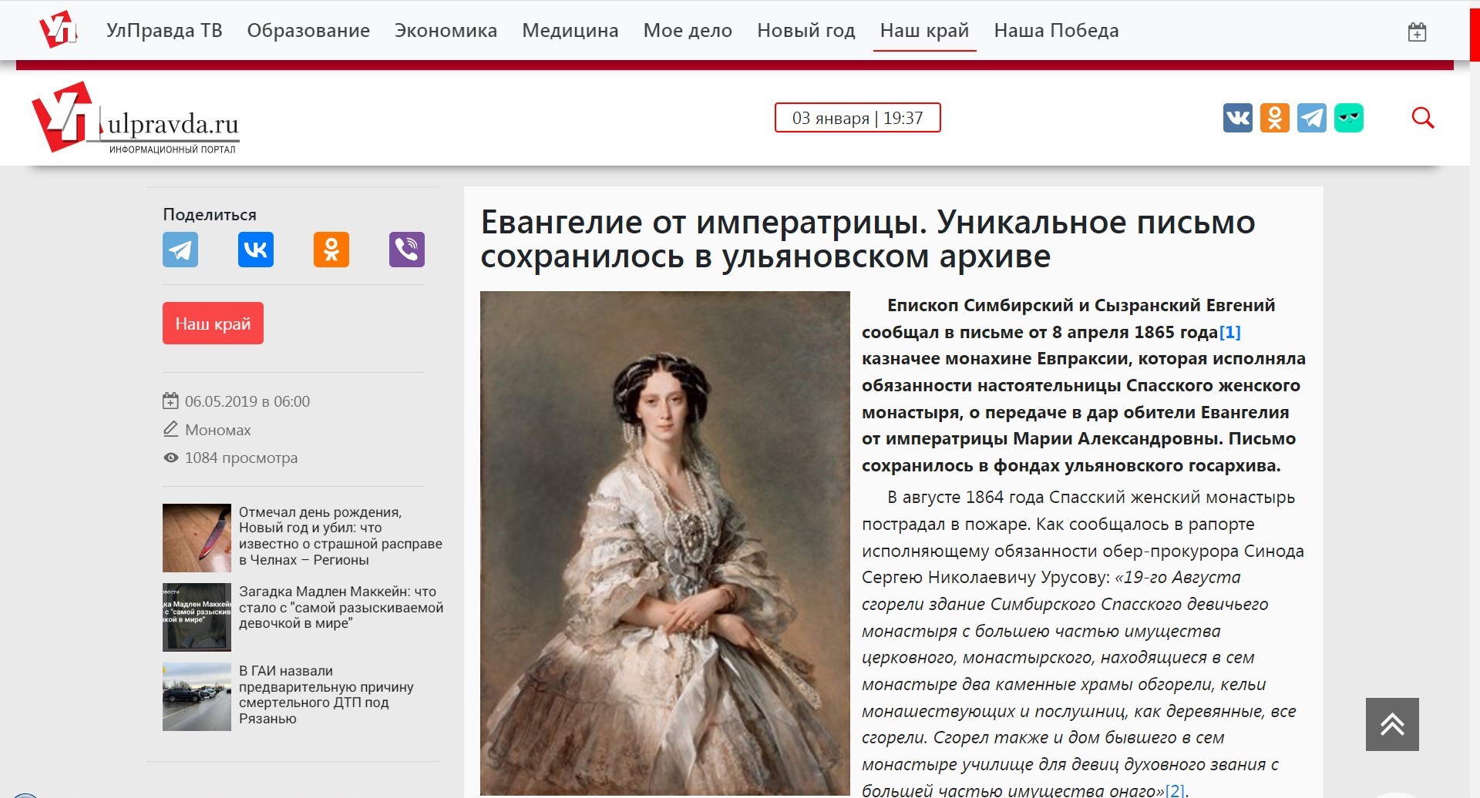This screenshot has height=798, width=1480.
Task: Share article via Telegram in sidebar
Action: [x=180, y=250]
